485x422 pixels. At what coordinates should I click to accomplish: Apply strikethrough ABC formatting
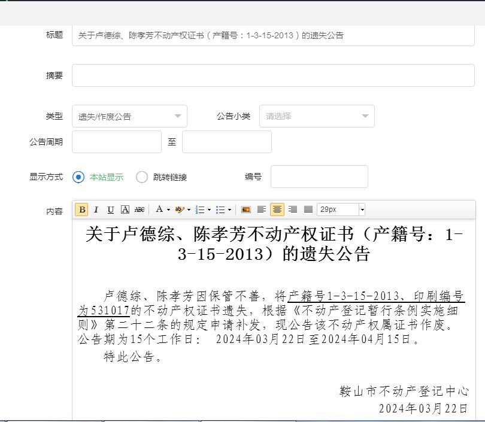coord(140,210)
